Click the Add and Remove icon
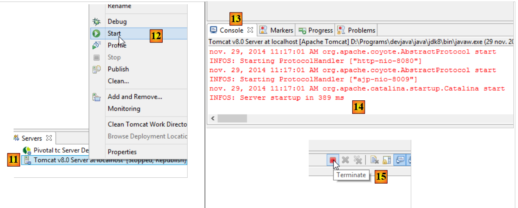 (x=96, y=97)
